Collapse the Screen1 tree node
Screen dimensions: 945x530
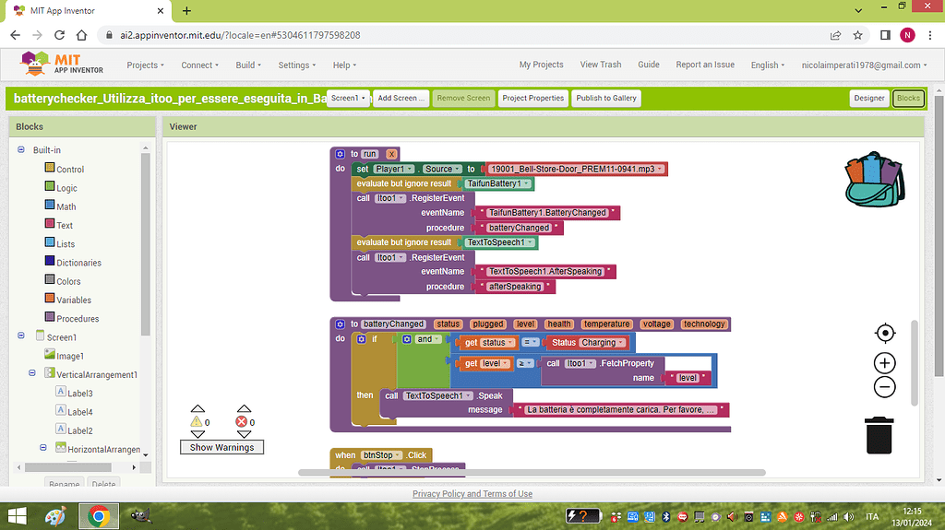[20, 337]
